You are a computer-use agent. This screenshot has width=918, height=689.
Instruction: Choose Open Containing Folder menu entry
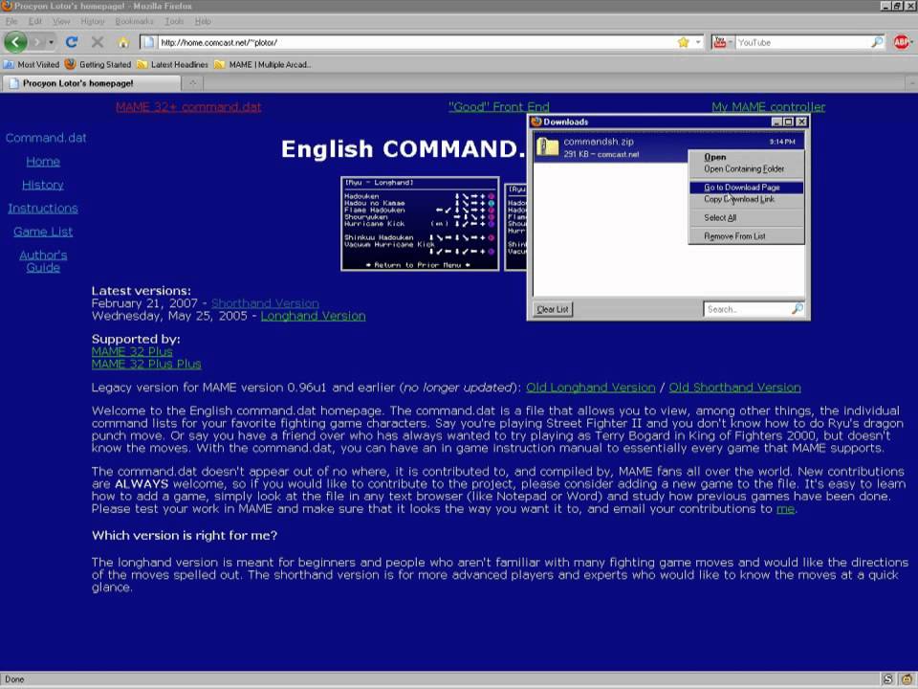[x=744, y=168]
